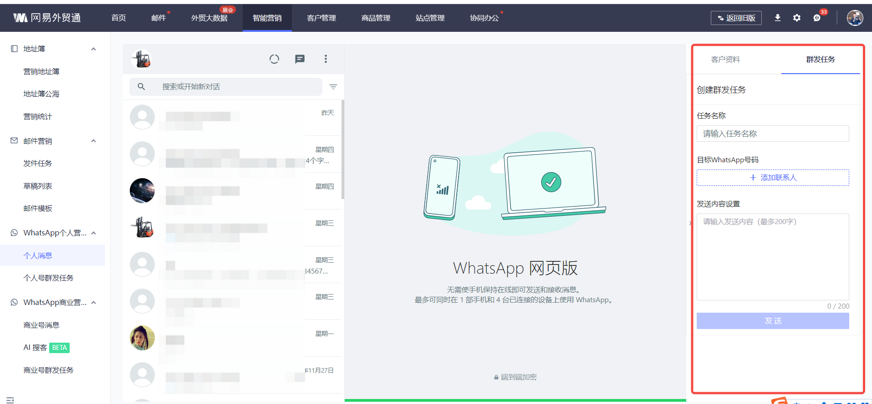
Task: Click the WhatsApp status circle icon
Action: point(274,59)
